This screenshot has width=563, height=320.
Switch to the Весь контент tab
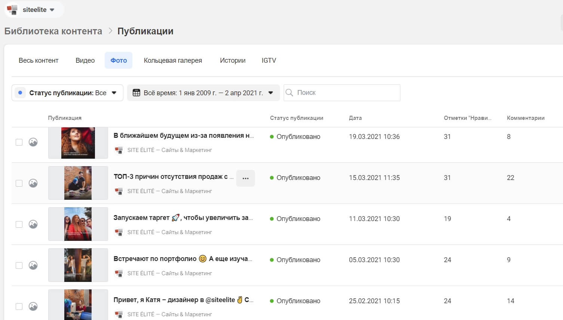[x=39, y=60]
